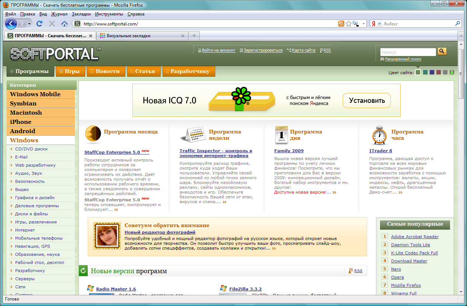Image resolution: width=467 pixels, height=306 pixels.
Task: Click the woman photo thumbnail
Action: [107, 236]
